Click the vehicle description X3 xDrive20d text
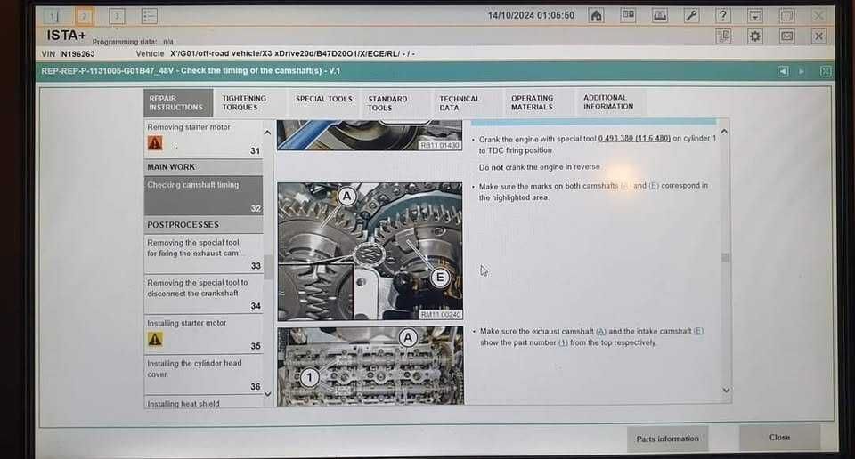 click(x=292, y=53)
